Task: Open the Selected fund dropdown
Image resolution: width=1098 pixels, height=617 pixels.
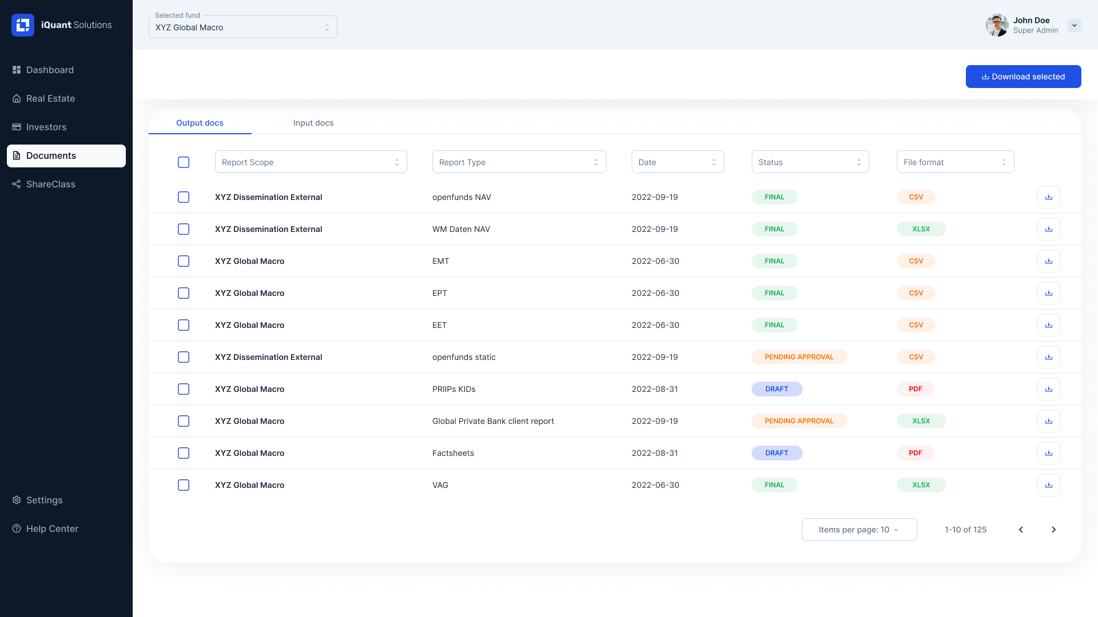Action: click(x=243, y=27)
